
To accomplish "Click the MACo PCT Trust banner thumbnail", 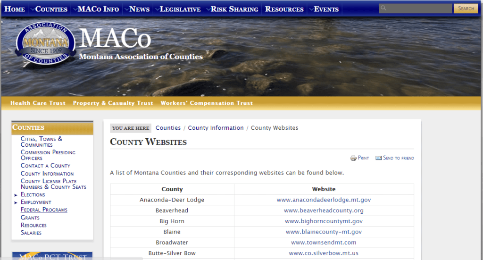I will 52,256.
